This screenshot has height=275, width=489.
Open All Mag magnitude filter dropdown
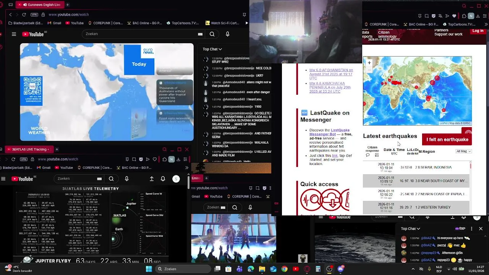[x=464, y=151]
